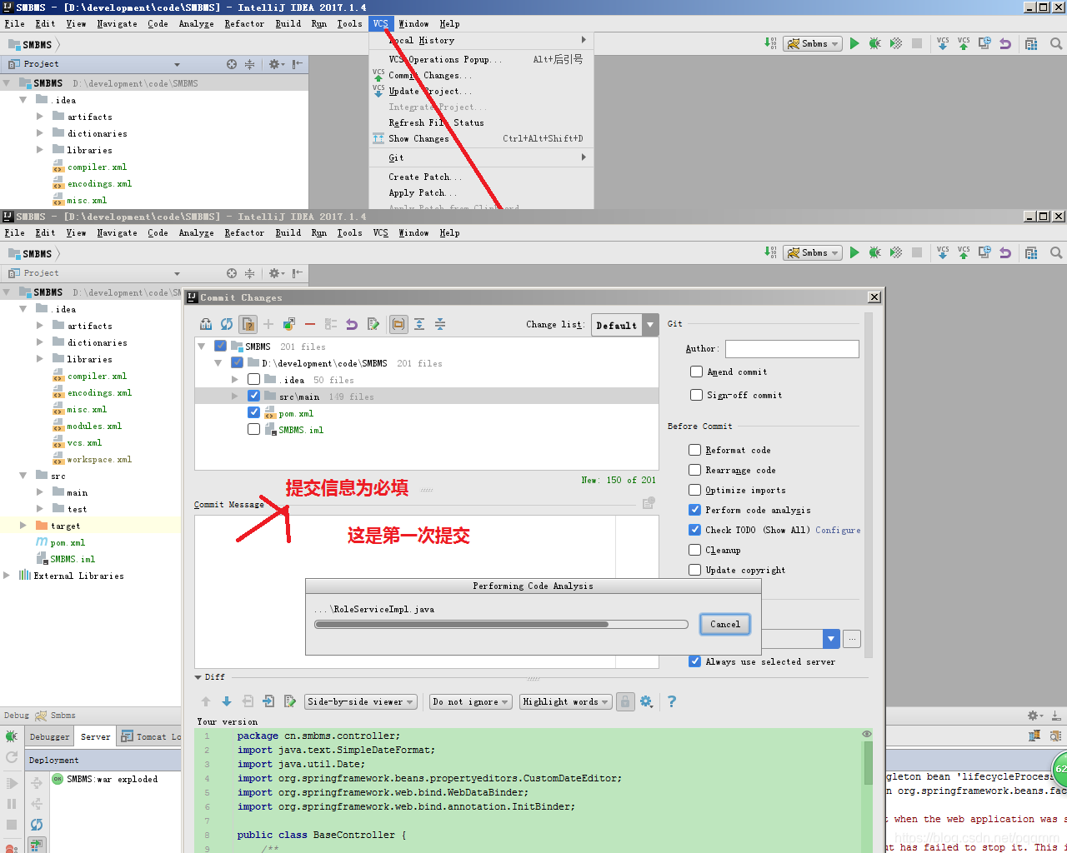This screenshot has width=1067, height=853.
Task: Click the code analysis progress bar
Action: tap(501, 624)
